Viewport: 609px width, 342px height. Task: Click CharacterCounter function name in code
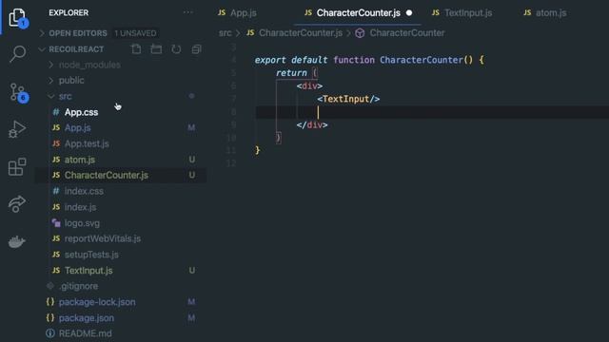pos(422,60)
